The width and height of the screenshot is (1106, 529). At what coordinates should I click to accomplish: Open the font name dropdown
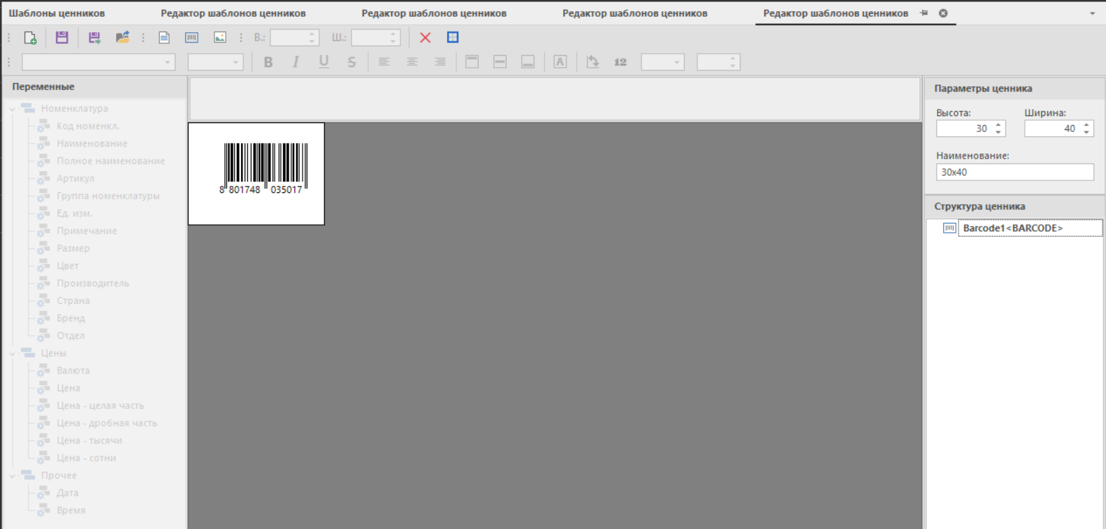tap(168, 62)
